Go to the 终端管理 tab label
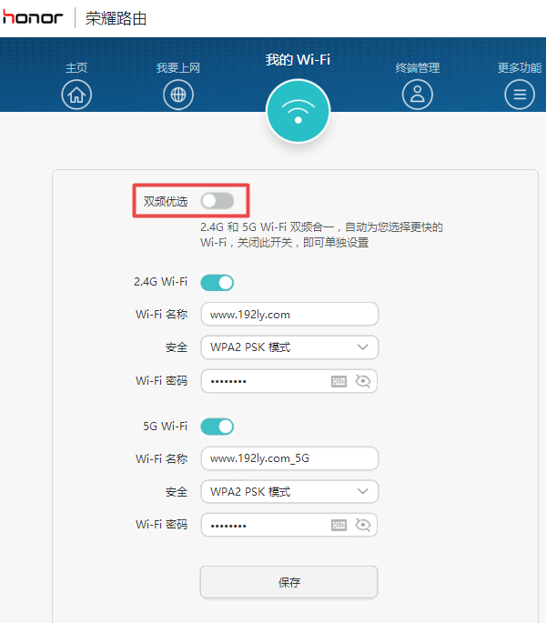Screen dimensions: 546x623 [x=418, y=68]
